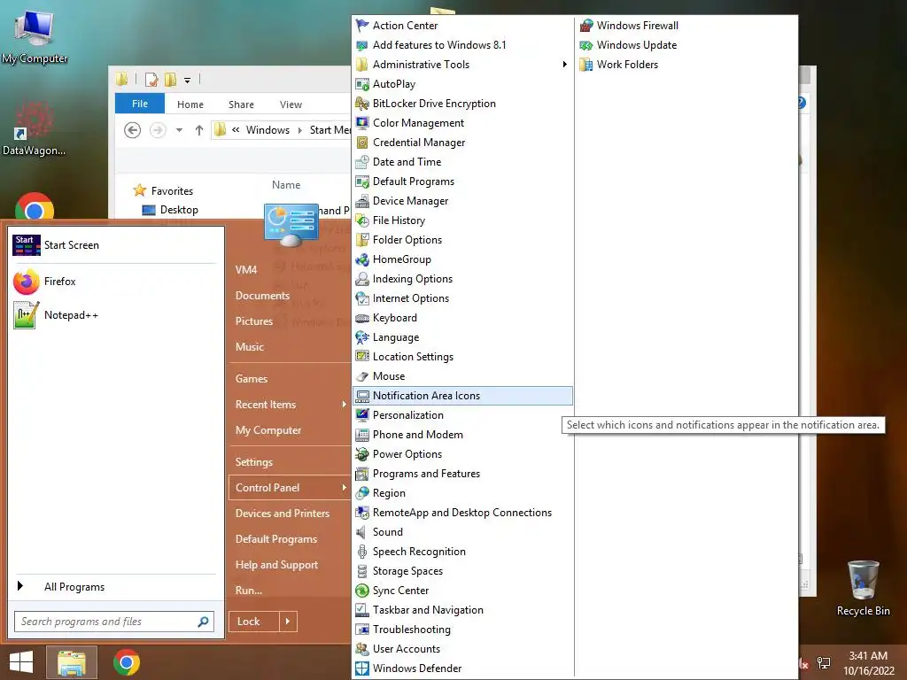Open Documents in Start menu
The height and width of the screenshot is (680, 907).
pos(262,296)
